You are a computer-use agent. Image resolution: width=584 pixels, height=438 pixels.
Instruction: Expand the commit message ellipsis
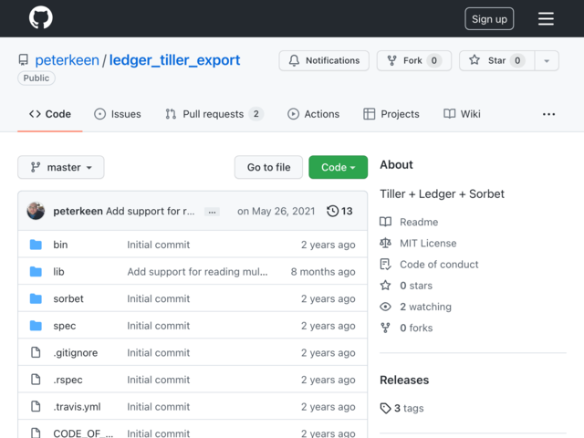coord(212,212)
